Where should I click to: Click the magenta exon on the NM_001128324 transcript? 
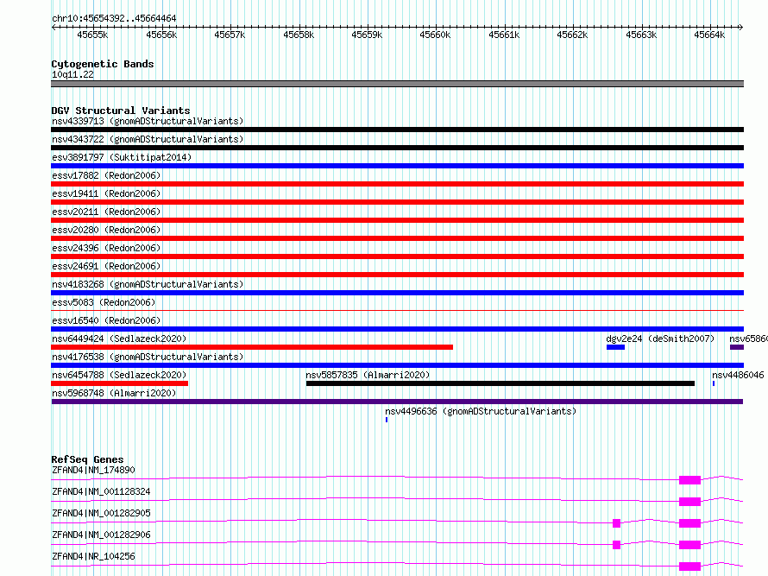[689, 502]
